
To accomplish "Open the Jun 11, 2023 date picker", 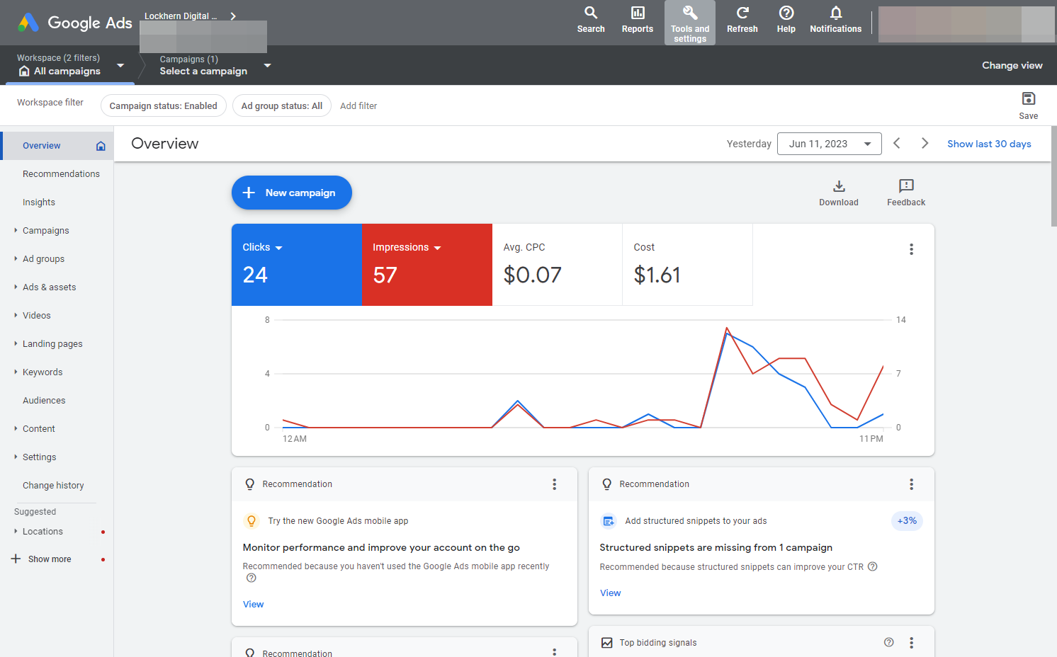I will (829, 144).
